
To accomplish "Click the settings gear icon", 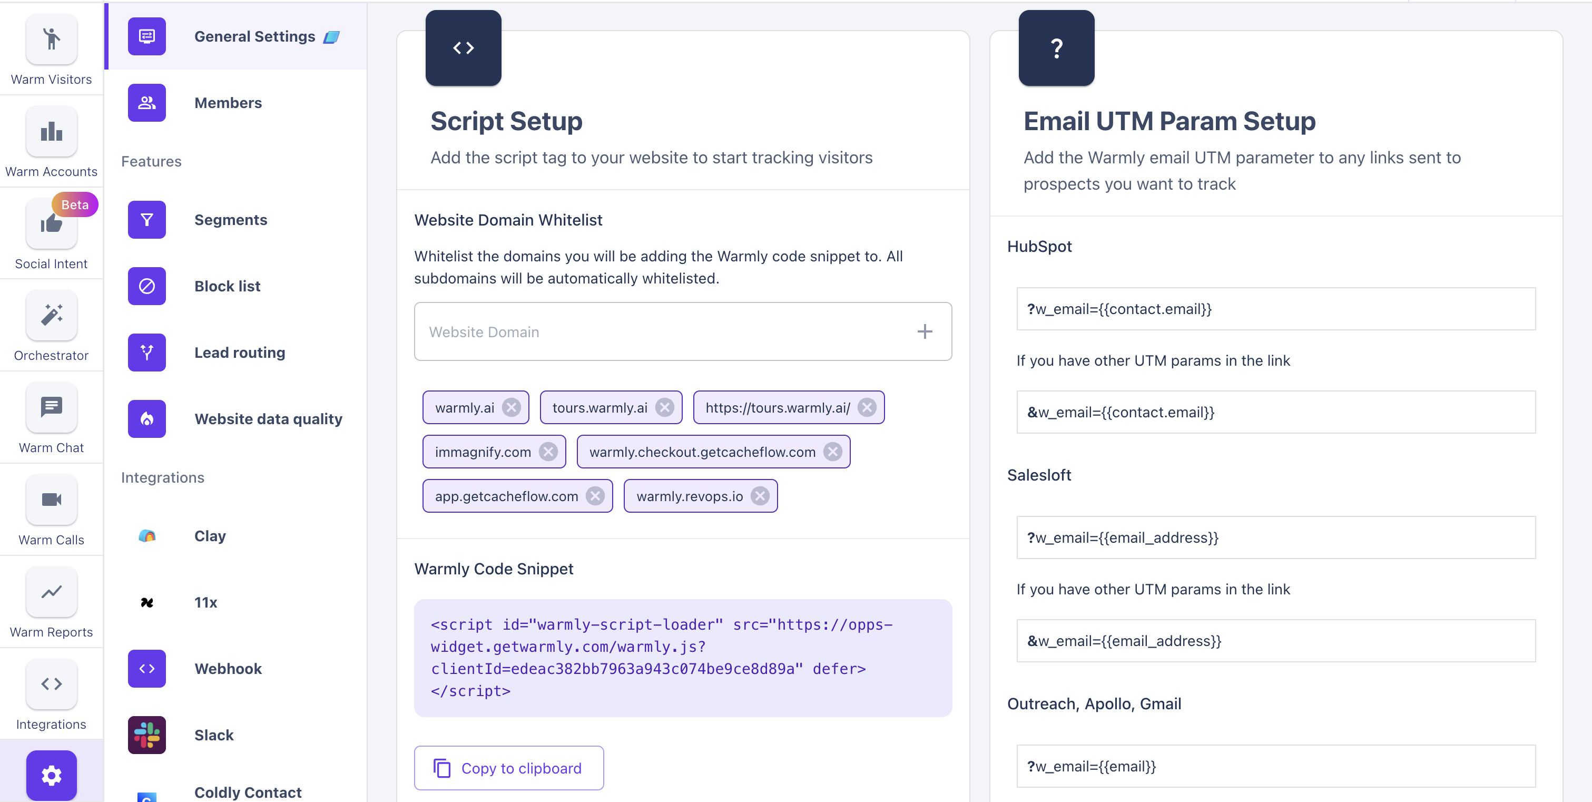I will 51,775.
